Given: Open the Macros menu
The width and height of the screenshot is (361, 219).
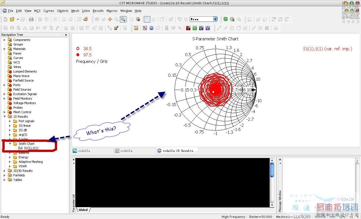Looking at the screenshot, I should click(112, 11).
